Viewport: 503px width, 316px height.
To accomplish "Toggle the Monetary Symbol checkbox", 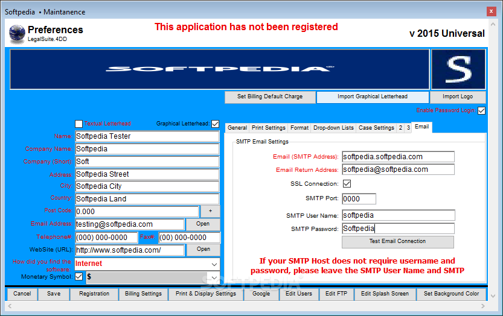I will [78, 277].
